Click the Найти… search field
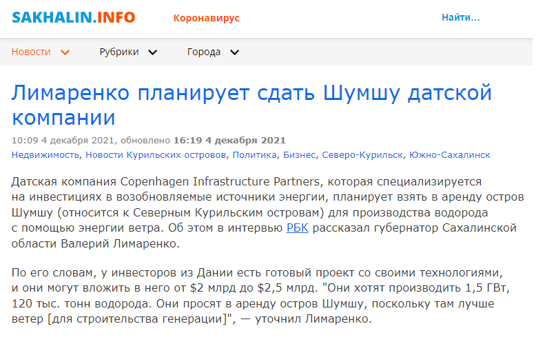The width and height of the screenshot is (536, 344). point(460,17)
